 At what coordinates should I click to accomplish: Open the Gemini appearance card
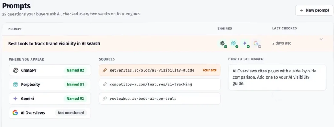pyautogui.click(x=50, y=99)
